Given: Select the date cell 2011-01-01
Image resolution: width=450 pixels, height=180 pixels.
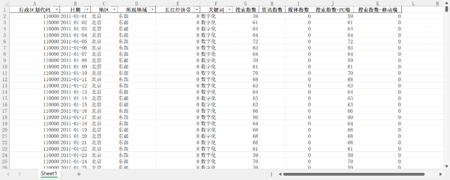Looking at the screenshot, I should pos(75,16).
